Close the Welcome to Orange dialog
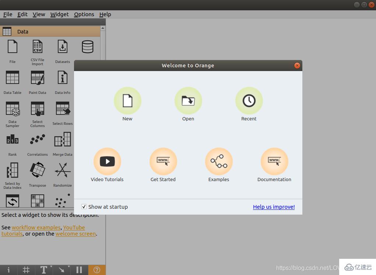The image size is (376, 275). (x=297, y=66)
